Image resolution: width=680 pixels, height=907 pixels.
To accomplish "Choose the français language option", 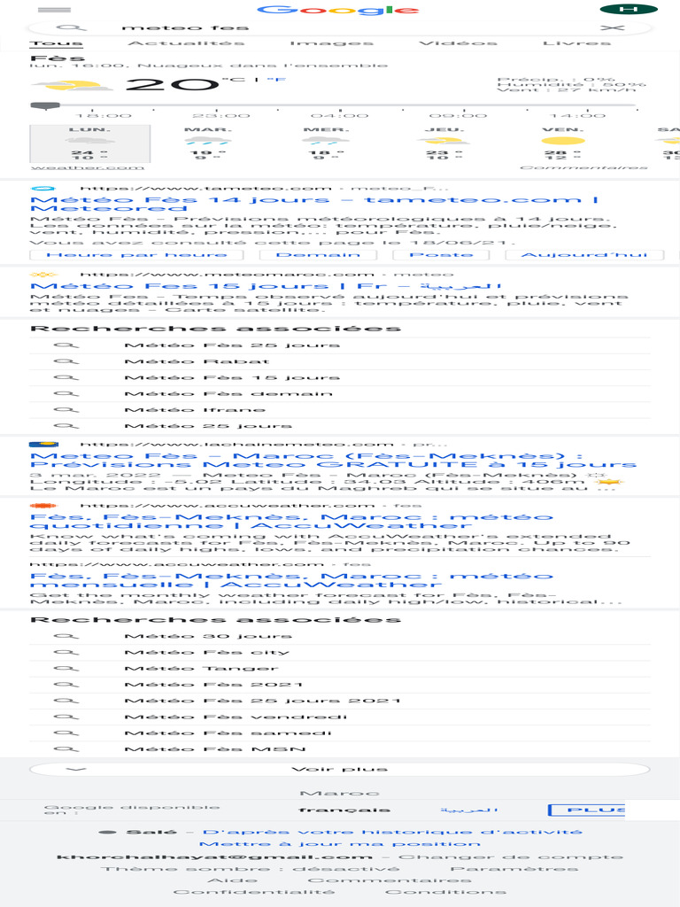I will click(x=344, y=810).
